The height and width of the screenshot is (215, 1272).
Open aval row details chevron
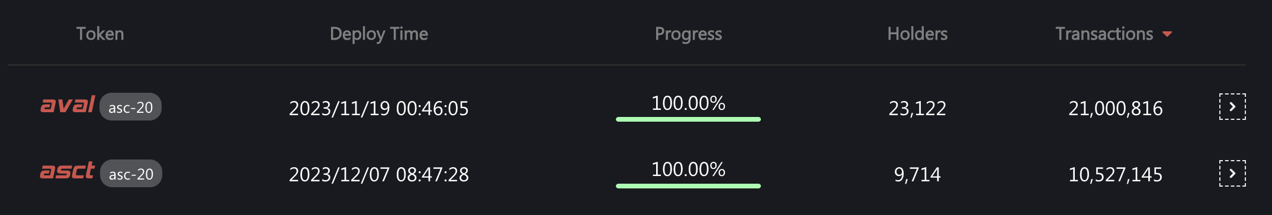click(1232, 107)
